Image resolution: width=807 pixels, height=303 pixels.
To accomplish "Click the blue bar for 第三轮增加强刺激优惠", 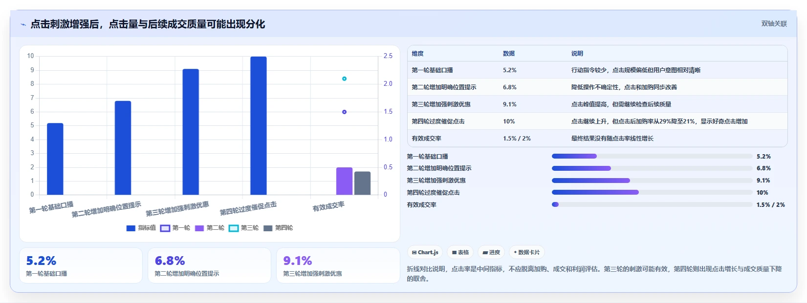I will coord(191,132).
